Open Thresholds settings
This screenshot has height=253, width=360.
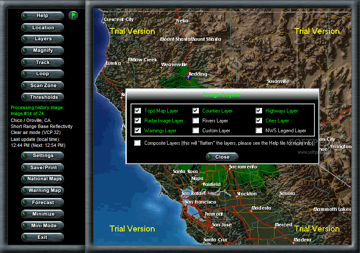point(43,97)
